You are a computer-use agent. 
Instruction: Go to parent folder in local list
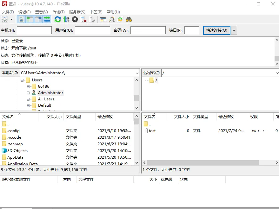coord(6,124)
